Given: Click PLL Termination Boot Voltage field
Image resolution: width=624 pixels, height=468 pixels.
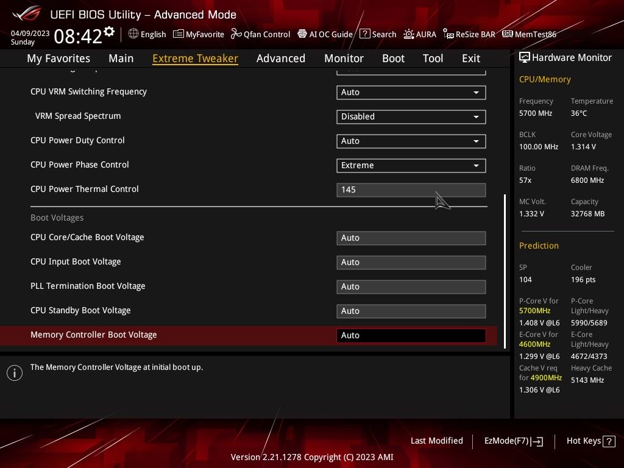Looking at the screenshot, I should (x=411, y=286).
